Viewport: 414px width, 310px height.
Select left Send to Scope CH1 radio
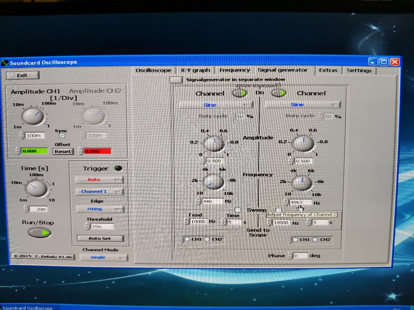pos(187,239)
